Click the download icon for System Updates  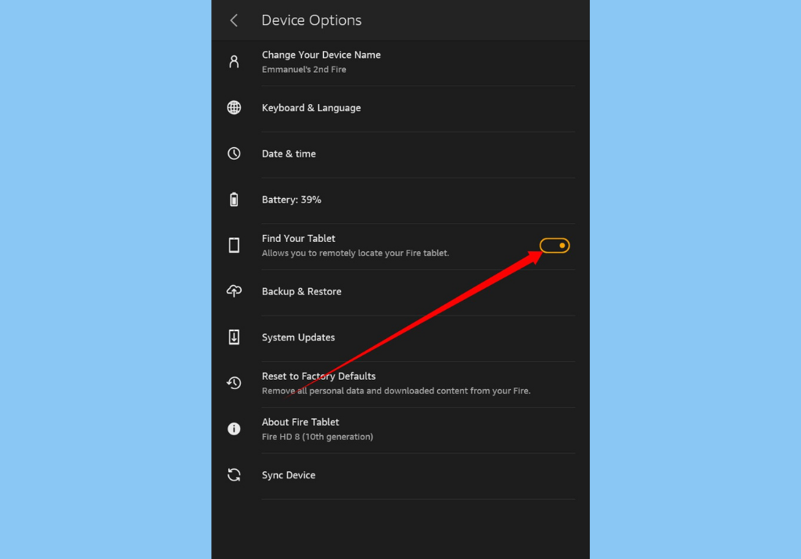[x=234, y=337]
